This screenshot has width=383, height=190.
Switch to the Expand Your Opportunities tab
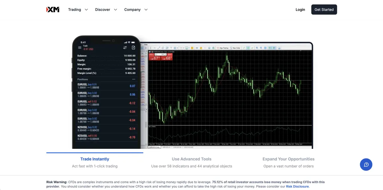(288, 162)
